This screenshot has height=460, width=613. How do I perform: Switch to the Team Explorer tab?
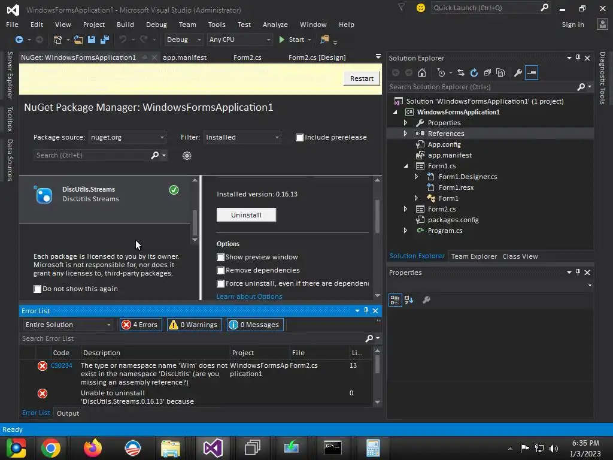pyautogui.click(x=474, y=256)
